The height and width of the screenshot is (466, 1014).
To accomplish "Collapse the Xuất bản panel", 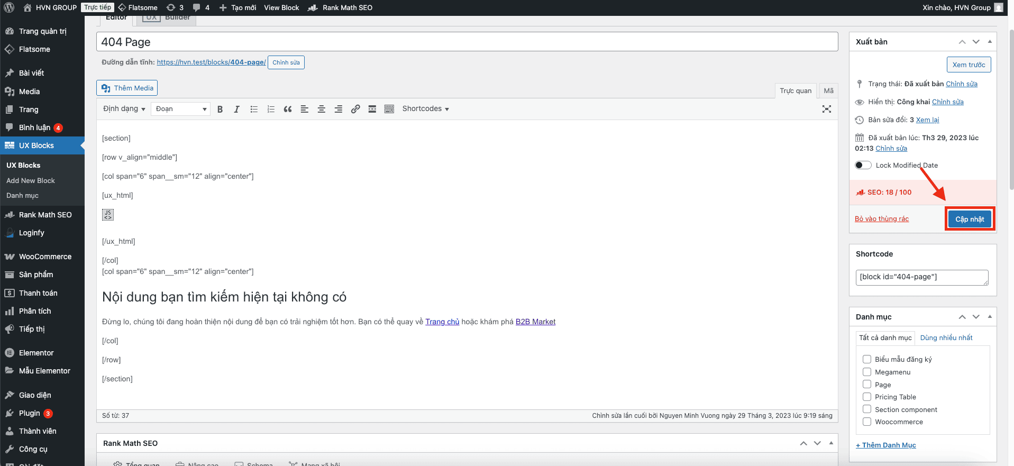I will tap(990, 42).
